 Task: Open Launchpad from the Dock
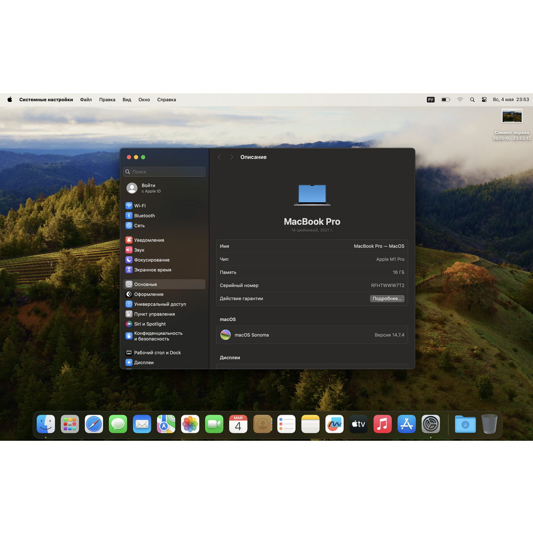(x=70, y=424)
